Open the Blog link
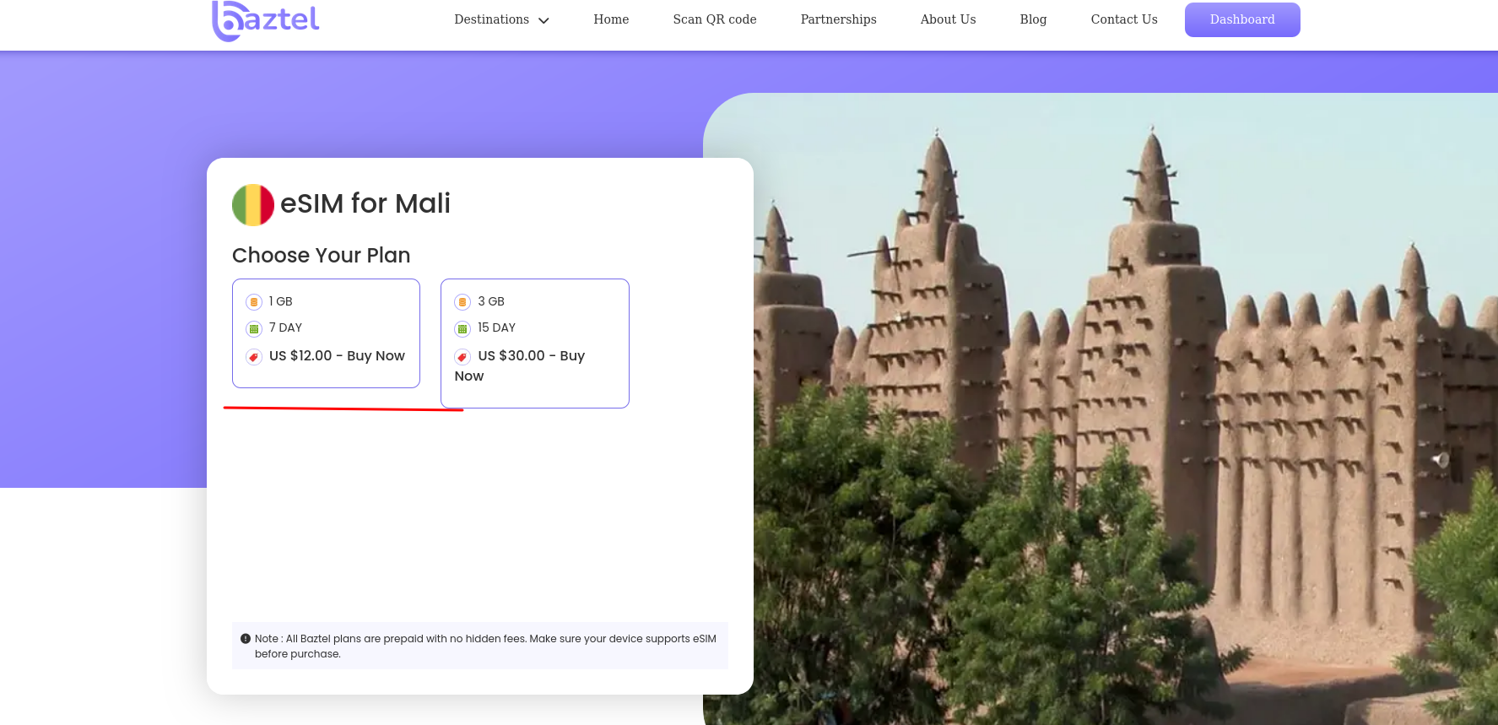The width and height of the screenshot is (1498, 725). click(x=1033, y=19)
